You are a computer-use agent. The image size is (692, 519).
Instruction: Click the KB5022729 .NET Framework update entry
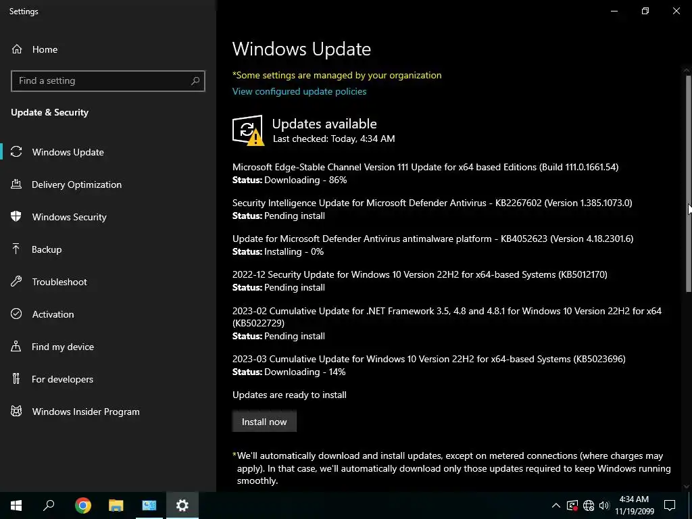[x=447, y=317]
